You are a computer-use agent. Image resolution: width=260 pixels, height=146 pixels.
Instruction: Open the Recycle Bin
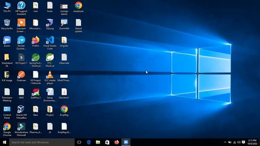(7, 24)
